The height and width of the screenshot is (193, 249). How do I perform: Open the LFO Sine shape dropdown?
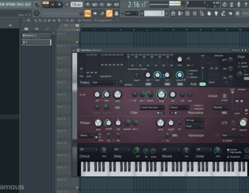click(x=232, y=135)
